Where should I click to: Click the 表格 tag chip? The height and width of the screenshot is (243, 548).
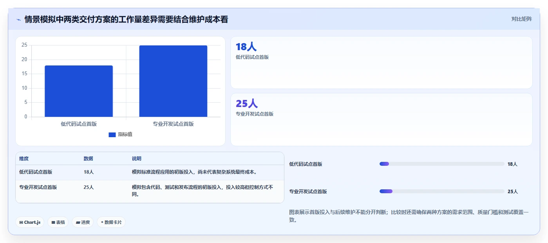pyautogui.click(x=58, y=222)
